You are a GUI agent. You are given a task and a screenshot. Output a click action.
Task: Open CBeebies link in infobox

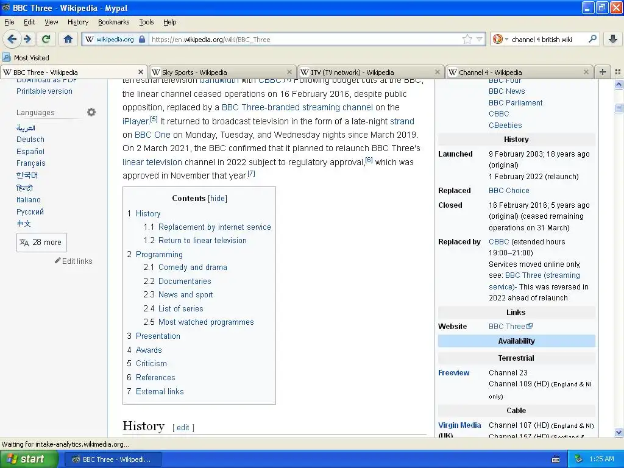(505, 126)
